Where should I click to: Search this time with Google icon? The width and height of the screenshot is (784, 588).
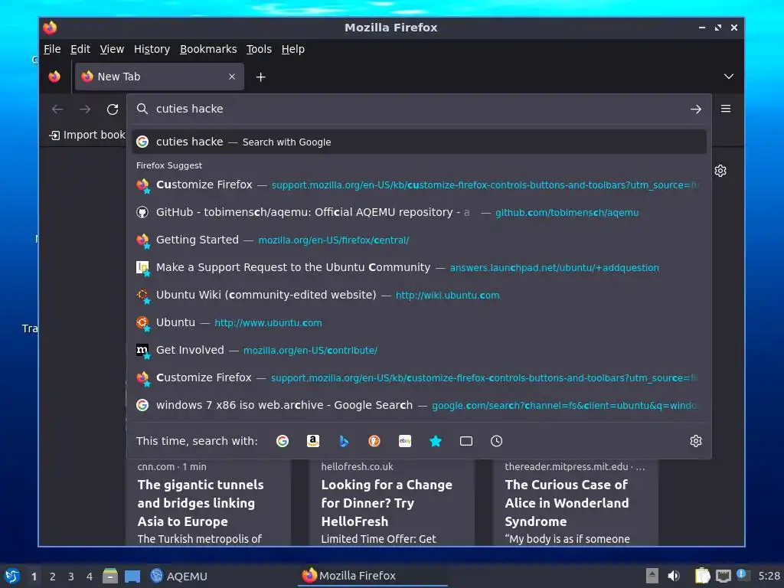pyautogui.click(x=283, y=441)
